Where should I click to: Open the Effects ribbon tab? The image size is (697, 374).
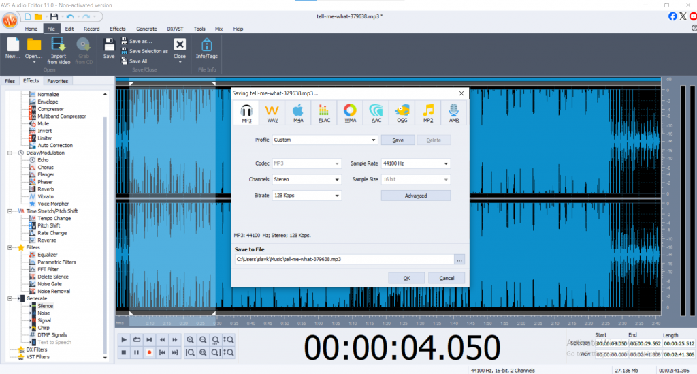pyautogui.click(x=118, y=29)
